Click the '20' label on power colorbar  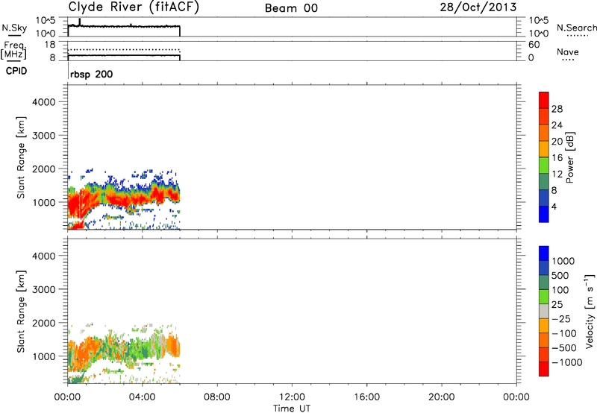tap(557, 142)
